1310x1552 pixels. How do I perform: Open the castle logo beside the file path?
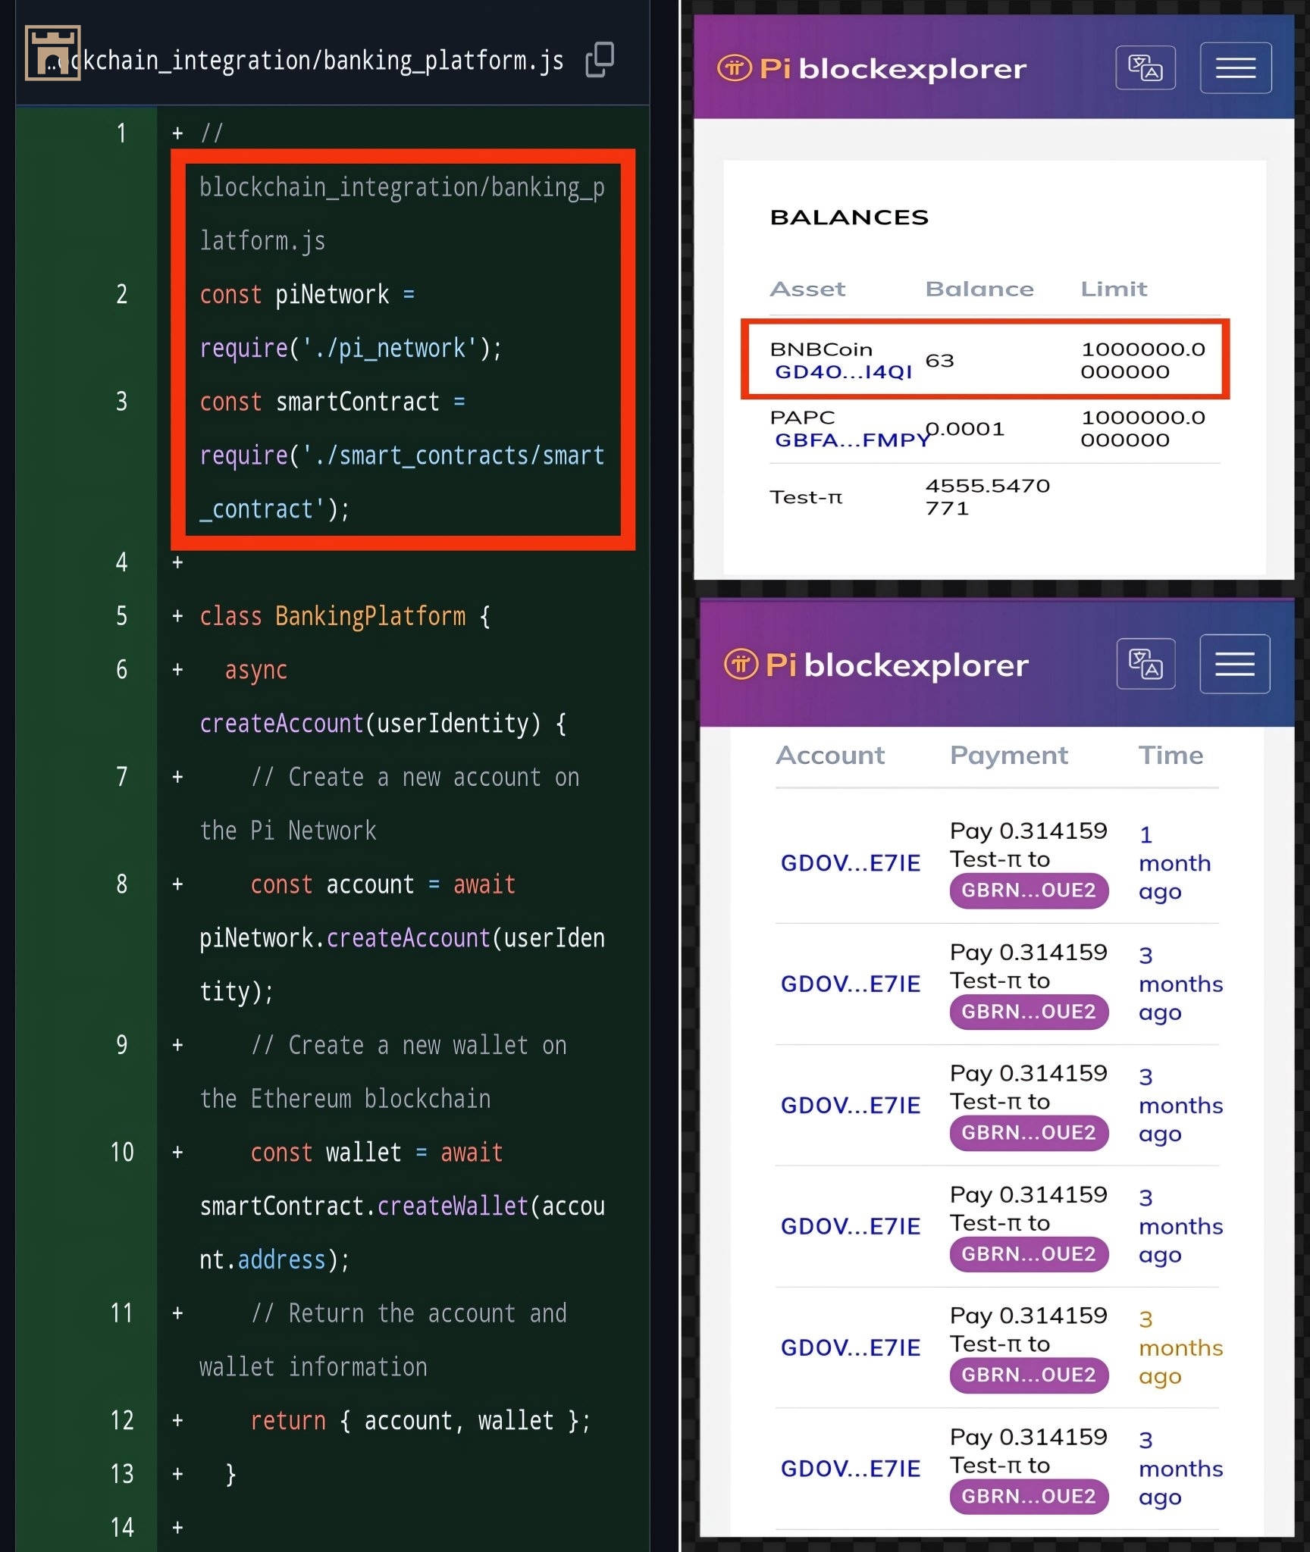52,53
